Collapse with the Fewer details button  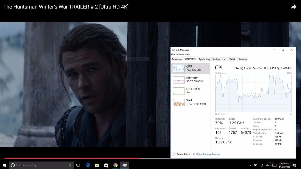pyautogui.click(x=181, y=154)
